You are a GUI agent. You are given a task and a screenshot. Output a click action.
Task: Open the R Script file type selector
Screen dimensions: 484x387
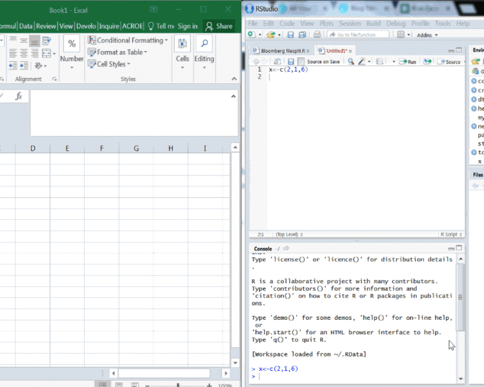tap(451, 235)
